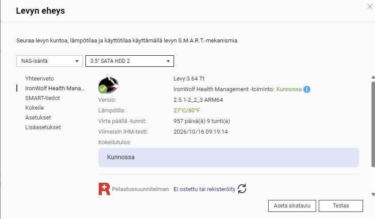Refresh the rescue plan status
The image size is (375, 219).
point(242,188)
